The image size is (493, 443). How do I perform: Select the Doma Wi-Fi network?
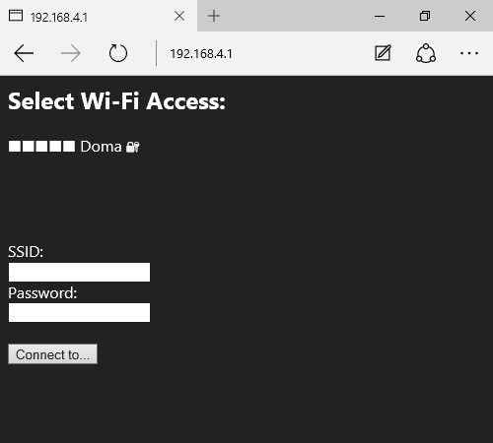101,147
